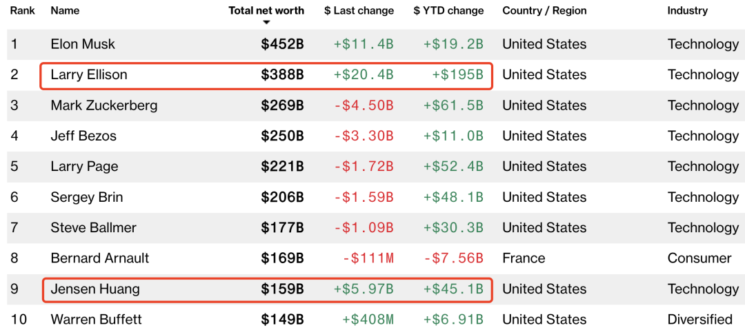Open Larry Ellison's profile link
The image size is (745, 330).
pyautogui.click(x=89, y=74)
